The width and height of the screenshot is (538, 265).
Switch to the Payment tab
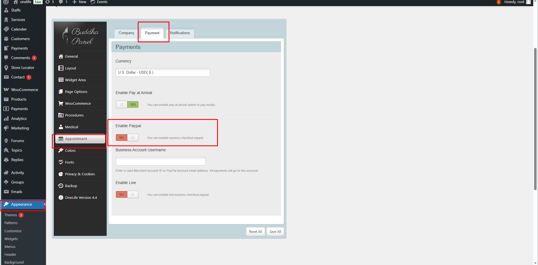pos(152,33)
